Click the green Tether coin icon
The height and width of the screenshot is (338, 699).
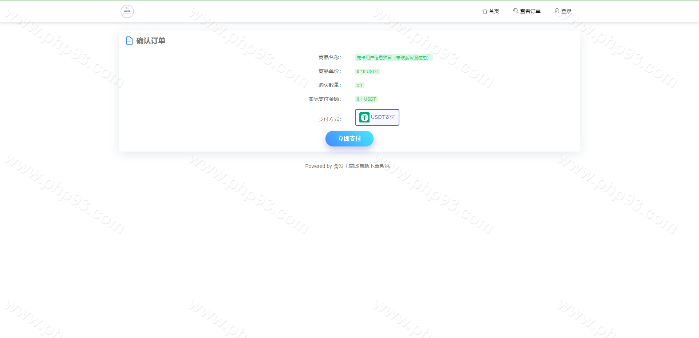tap(364, 117)
